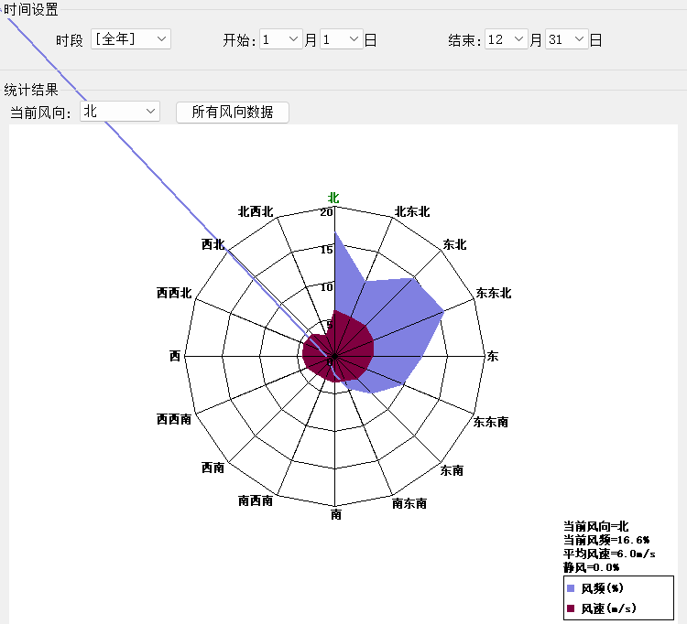Select the 东东南 direction label

pos(490,422)
